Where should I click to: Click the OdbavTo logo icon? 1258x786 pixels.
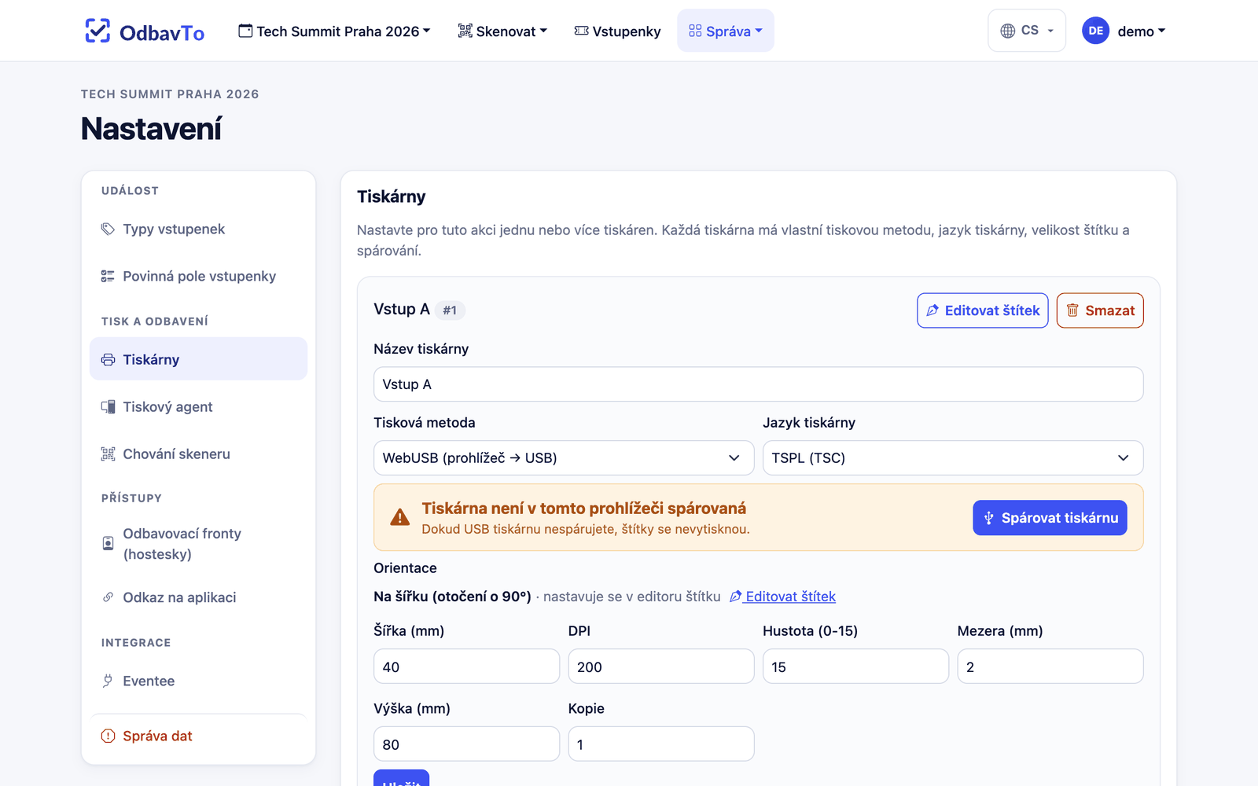click(x=97, y=31)
